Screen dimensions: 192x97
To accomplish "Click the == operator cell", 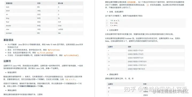I will 109,58.
